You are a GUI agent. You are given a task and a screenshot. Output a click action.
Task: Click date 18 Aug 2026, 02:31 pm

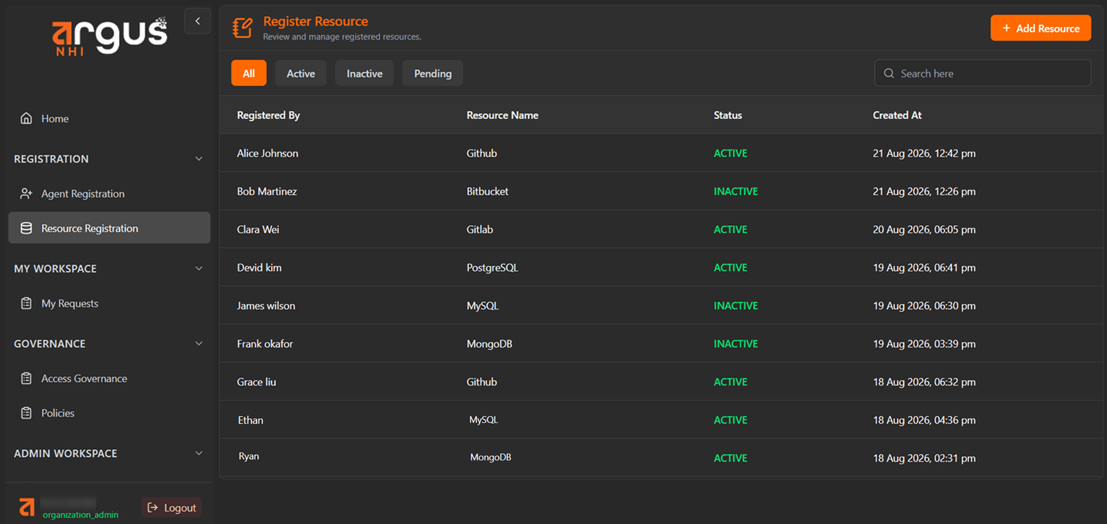924,458
